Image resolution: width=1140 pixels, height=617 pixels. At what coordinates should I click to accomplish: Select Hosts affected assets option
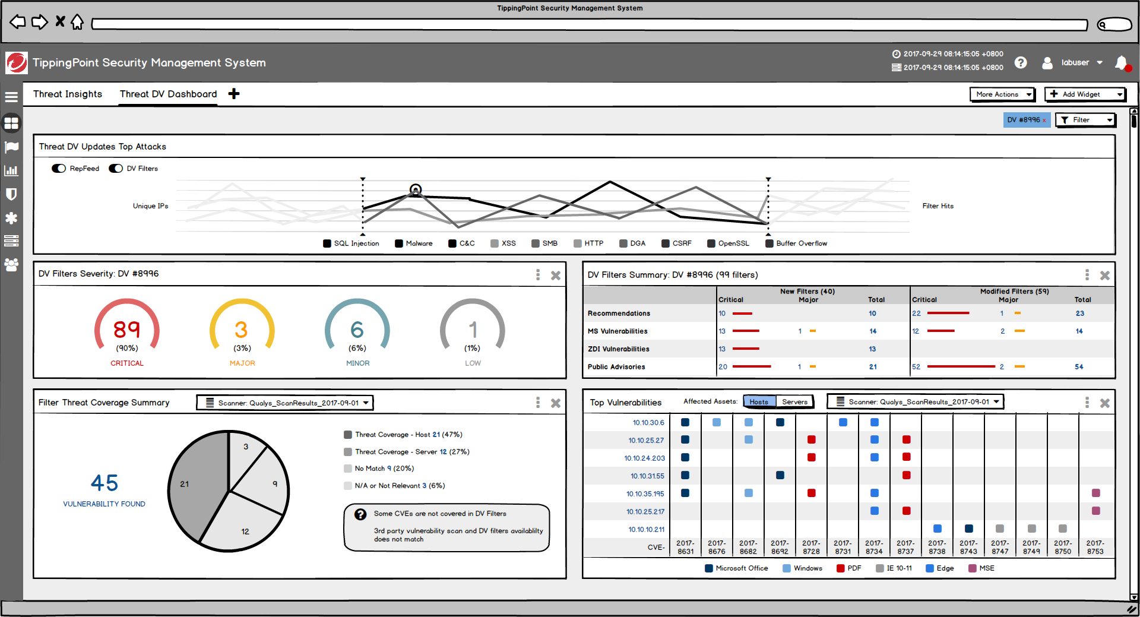[759, 402]
